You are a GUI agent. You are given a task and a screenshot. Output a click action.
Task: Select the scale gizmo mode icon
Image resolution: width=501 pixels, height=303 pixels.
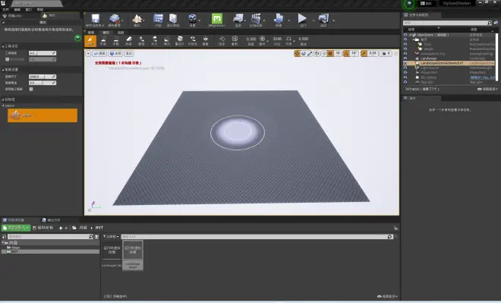(310, 53)
